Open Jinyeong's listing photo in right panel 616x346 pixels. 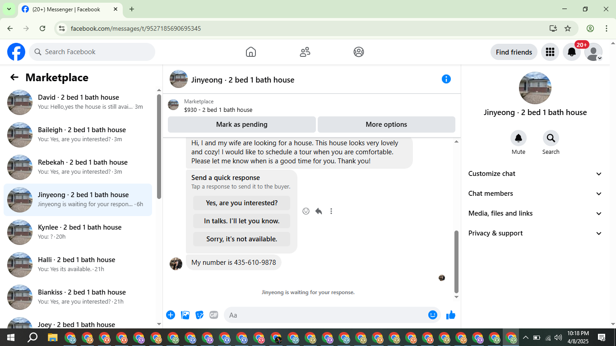(x=535, y=88)
